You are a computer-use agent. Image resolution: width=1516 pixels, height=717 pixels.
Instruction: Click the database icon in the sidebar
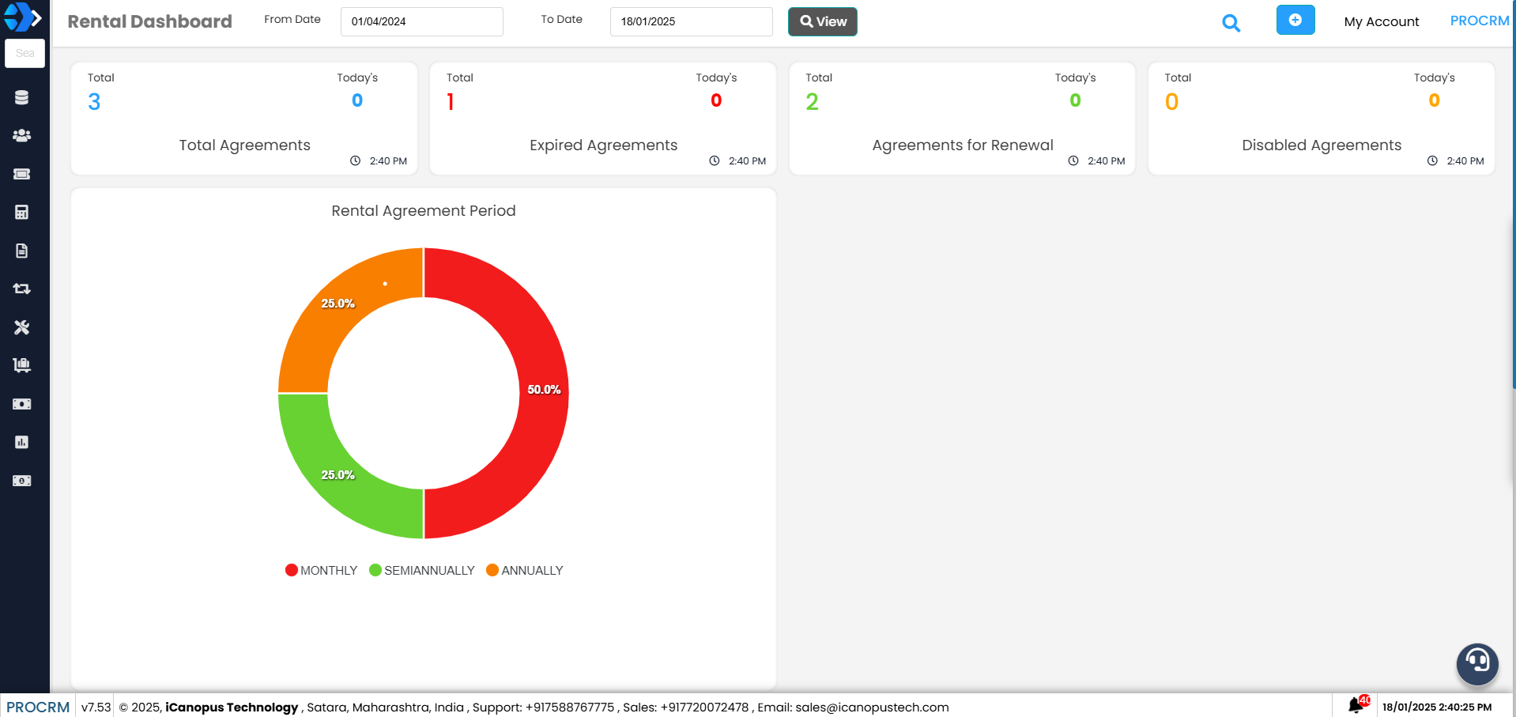(x=21, y=97)
